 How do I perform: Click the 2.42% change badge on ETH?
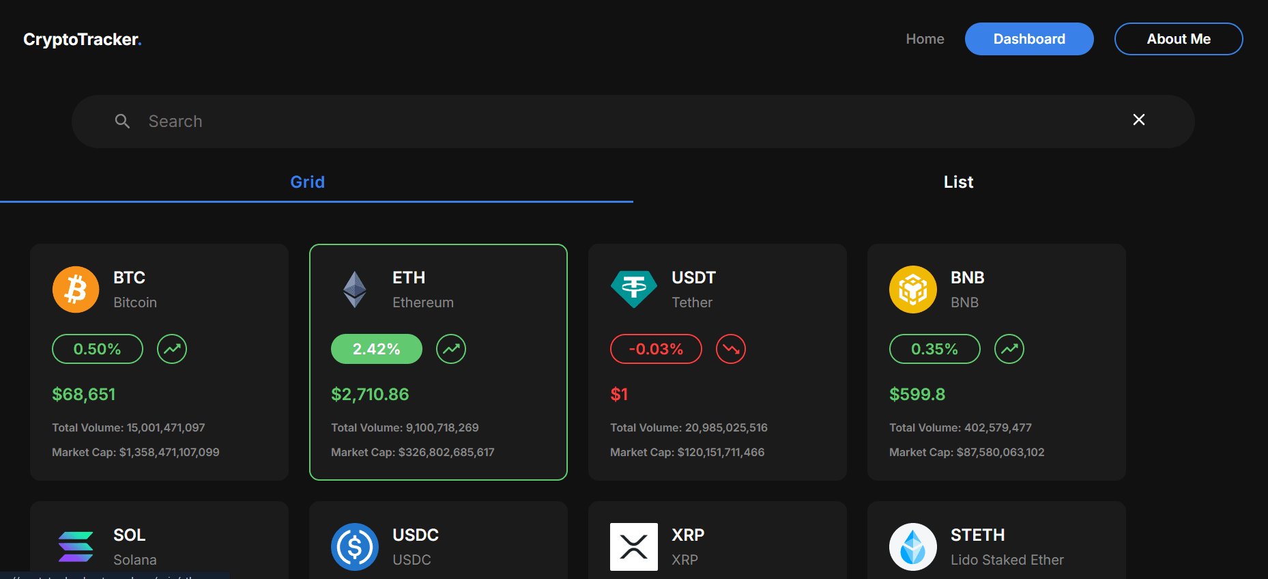click(377, 349)
